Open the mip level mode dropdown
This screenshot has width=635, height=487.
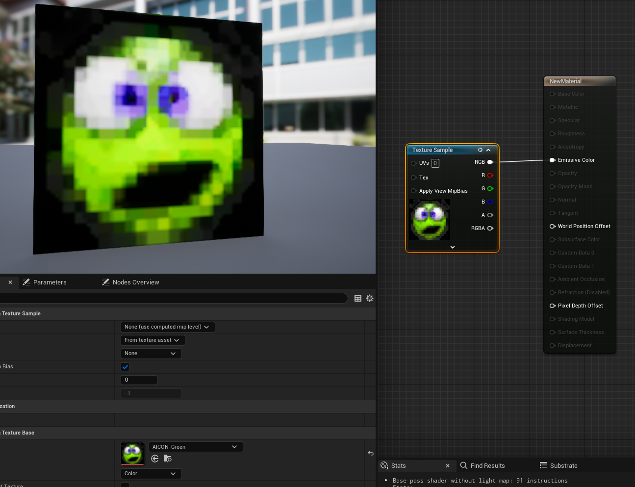pos(168,327)
